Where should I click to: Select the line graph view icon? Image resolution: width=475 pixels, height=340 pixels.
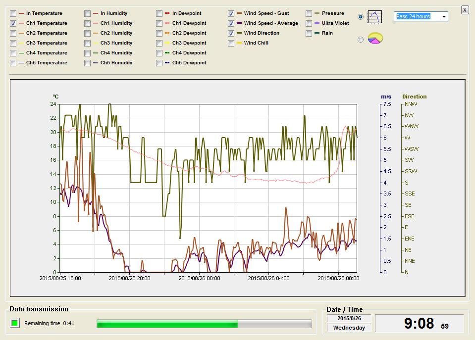(374, 17)
